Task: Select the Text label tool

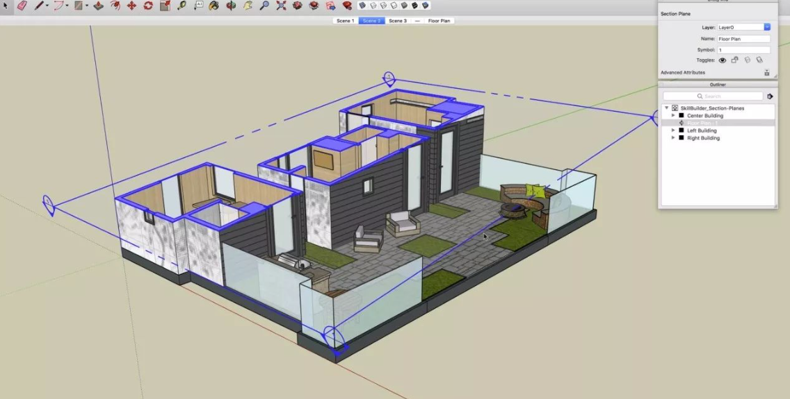Action: (x=198, y=5)
